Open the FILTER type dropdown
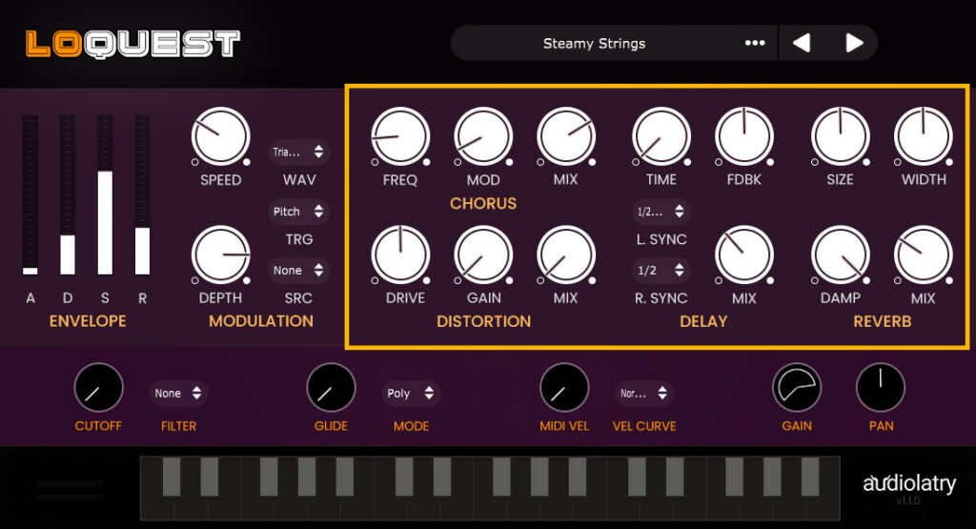This screenshot has height=529, width=976. click(178, 394)
